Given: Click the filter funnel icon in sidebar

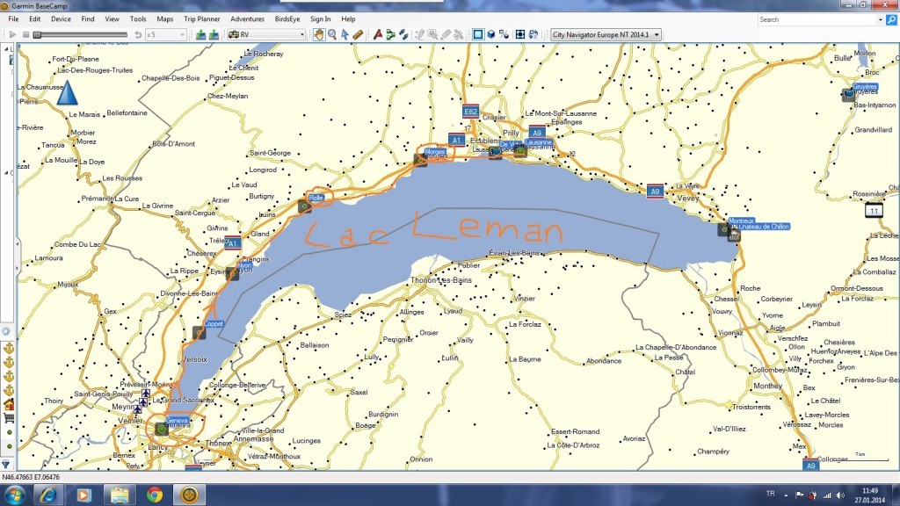Looking at the screenshot, I should click(x=6, y=463).
